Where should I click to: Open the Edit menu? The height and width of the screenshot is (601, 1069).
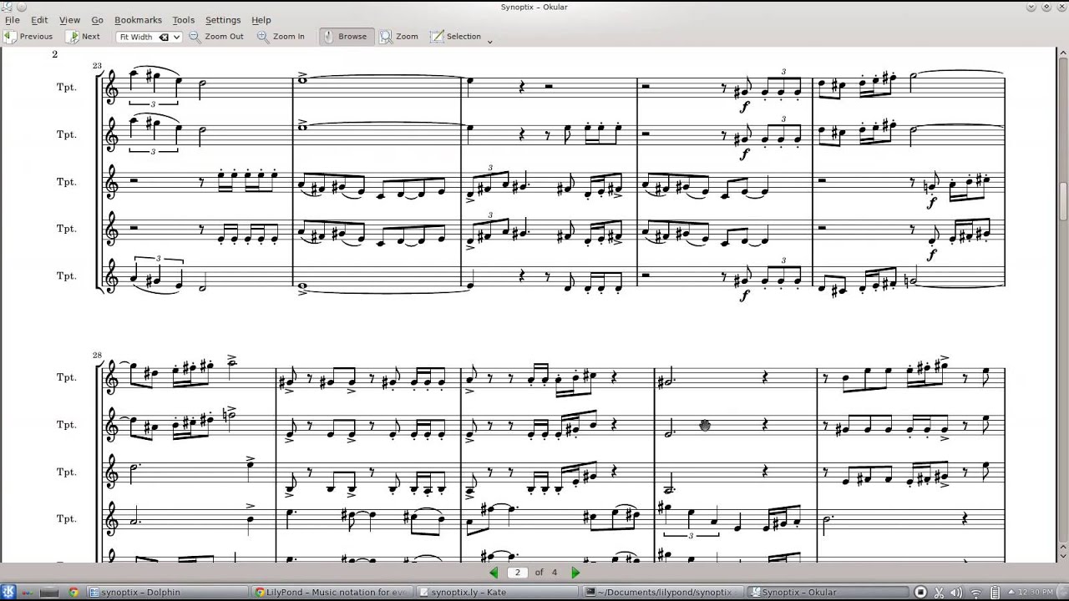[39, 20]
